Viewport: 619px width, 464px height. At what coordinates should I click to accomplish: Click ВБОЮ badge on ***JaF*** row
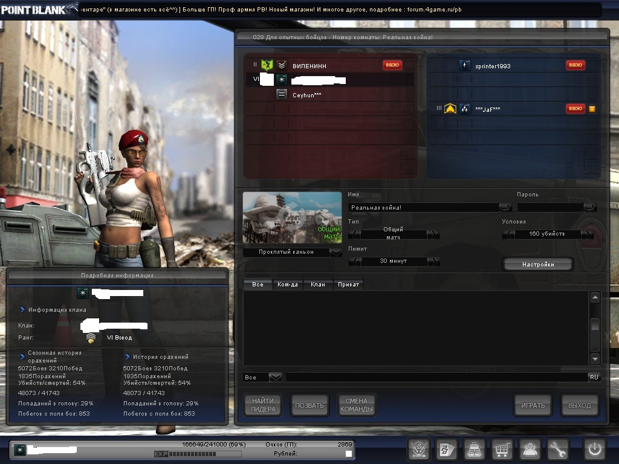coord(575,109)
